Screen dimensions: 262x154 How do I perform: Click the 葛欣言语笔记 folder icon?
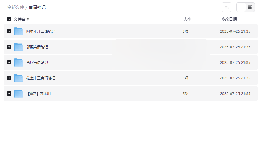click(19, 62)
